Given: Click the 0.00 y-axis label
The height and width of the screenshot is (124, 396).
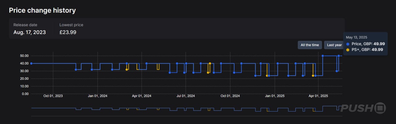Looking at the screenshot, I should 25,94.
